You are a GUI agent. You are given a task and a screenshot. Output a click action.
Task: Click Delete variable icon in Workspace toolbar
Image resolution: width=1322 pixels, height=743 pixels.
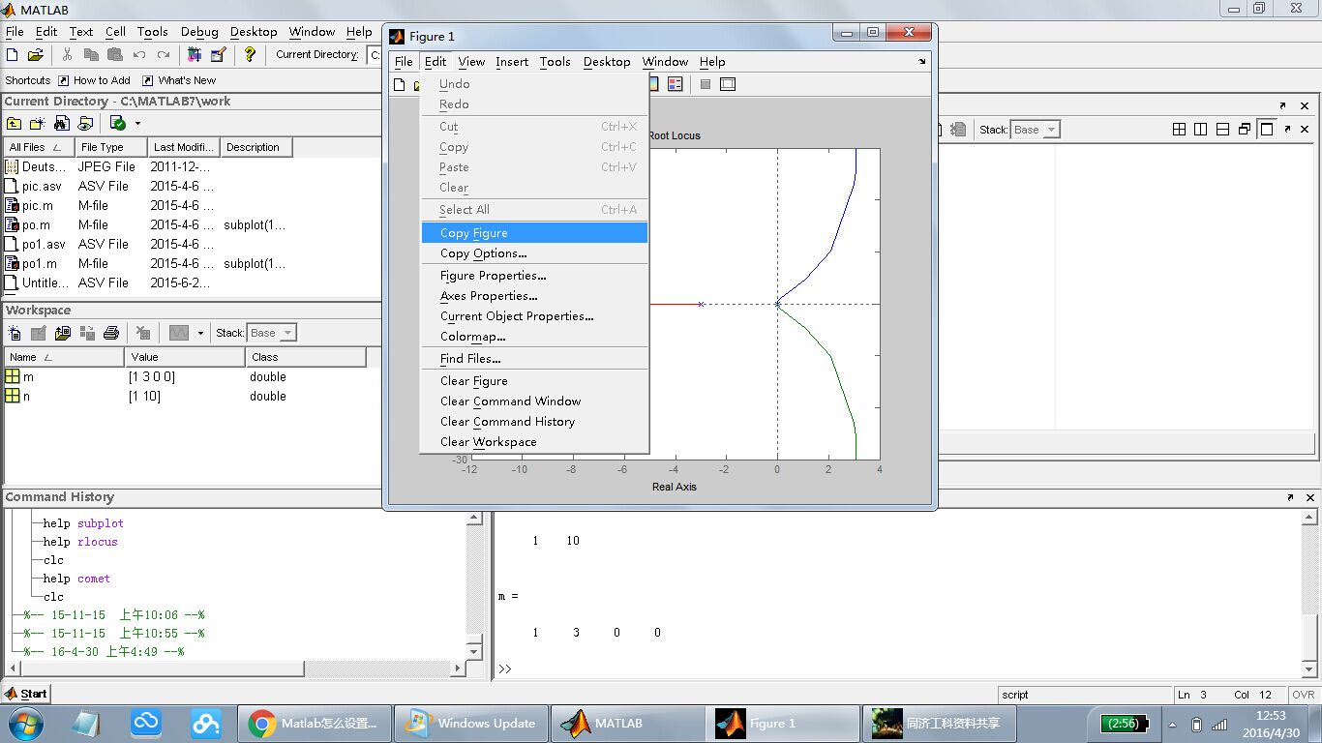point(143,333)
